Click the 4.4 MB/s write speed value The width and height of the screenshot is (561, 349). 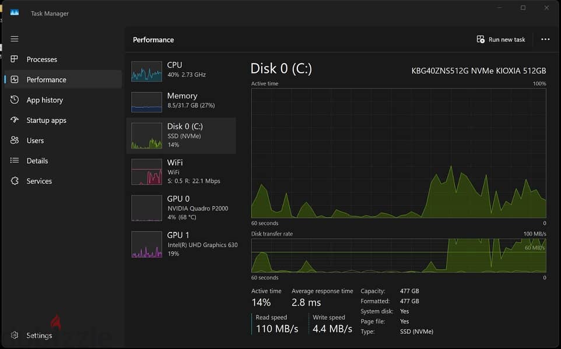point(332,329)
